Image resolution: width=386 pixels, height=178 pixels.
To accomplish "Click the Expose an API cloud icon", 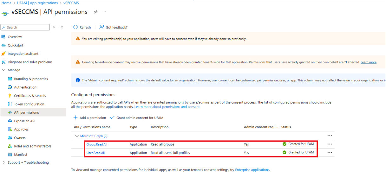I will coord(10,121).
